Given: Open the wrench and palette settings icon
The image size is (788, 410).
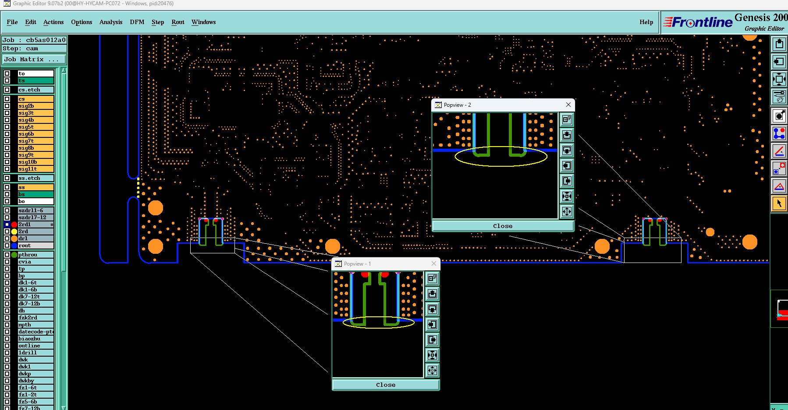Looking at the screenshot, I should 779,97.
